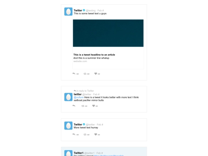The width and height of the screenshot is (208, 156).
Task: Like the first tweet with article card
Action: click(x=96, y=74)
